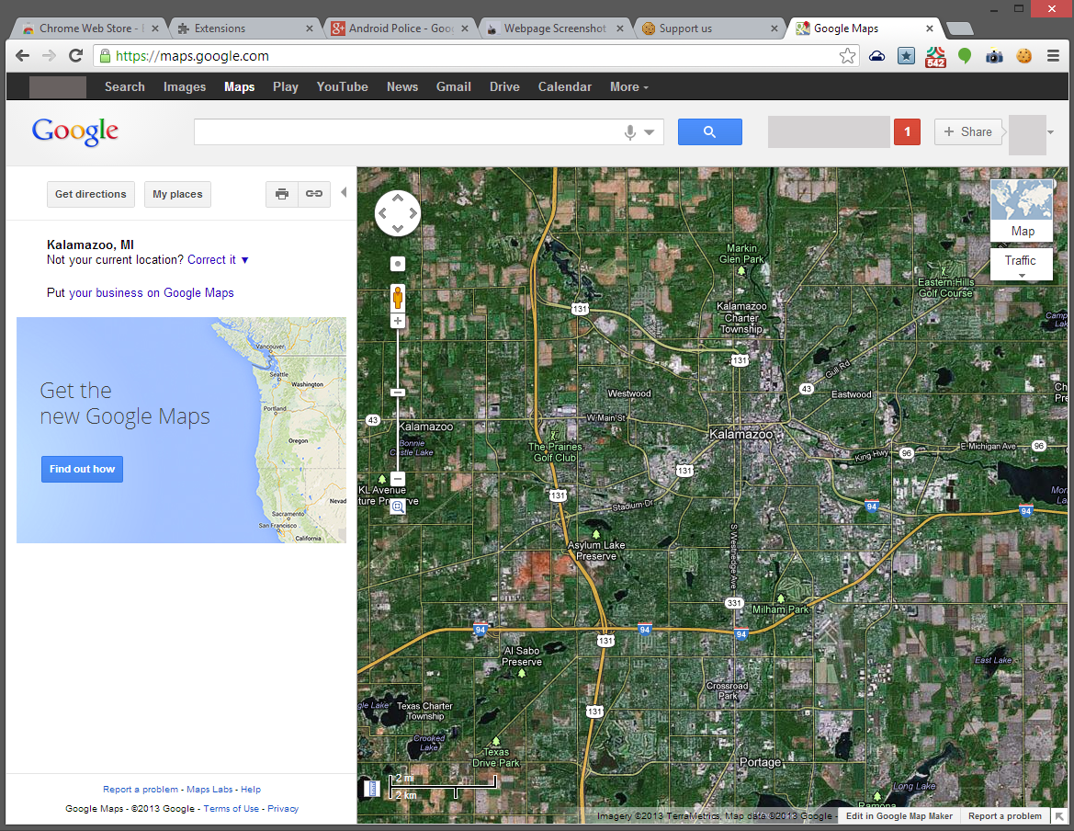Switch to the Maps navigation tab
Image resolution: width=1074 pixels, height=831 pixels.
(x=239, y=86)
